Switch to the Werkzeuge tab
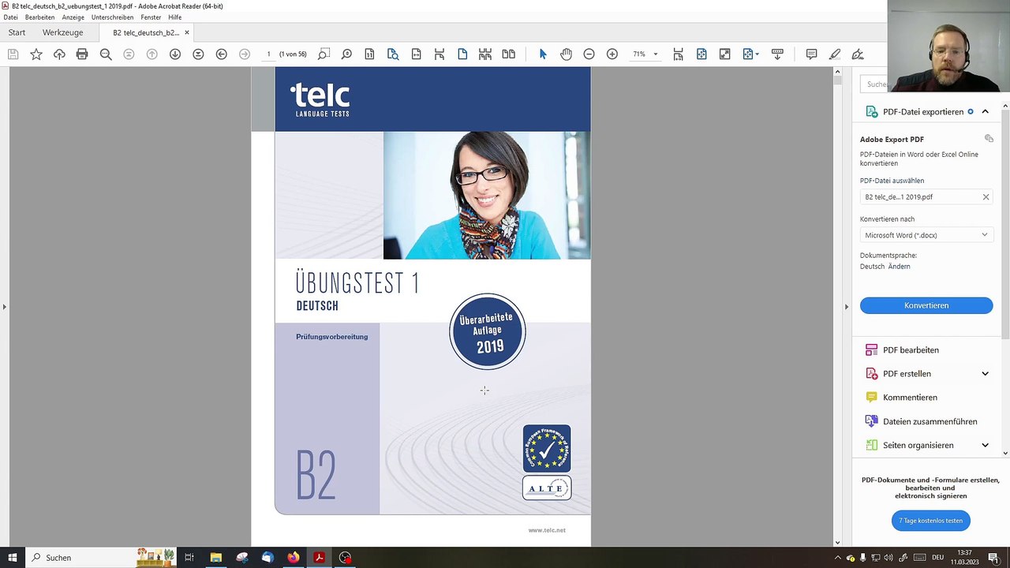 tap(62, 32)
